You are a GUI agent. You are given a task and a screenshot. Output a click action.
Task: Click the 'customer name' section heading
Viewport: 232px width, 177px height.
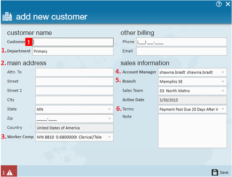point(29,33)
